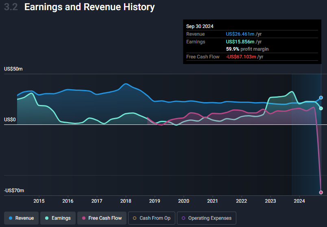327x227 pixels.
Task: Click the US$0 baseline axis label
Action: point(10,120)
